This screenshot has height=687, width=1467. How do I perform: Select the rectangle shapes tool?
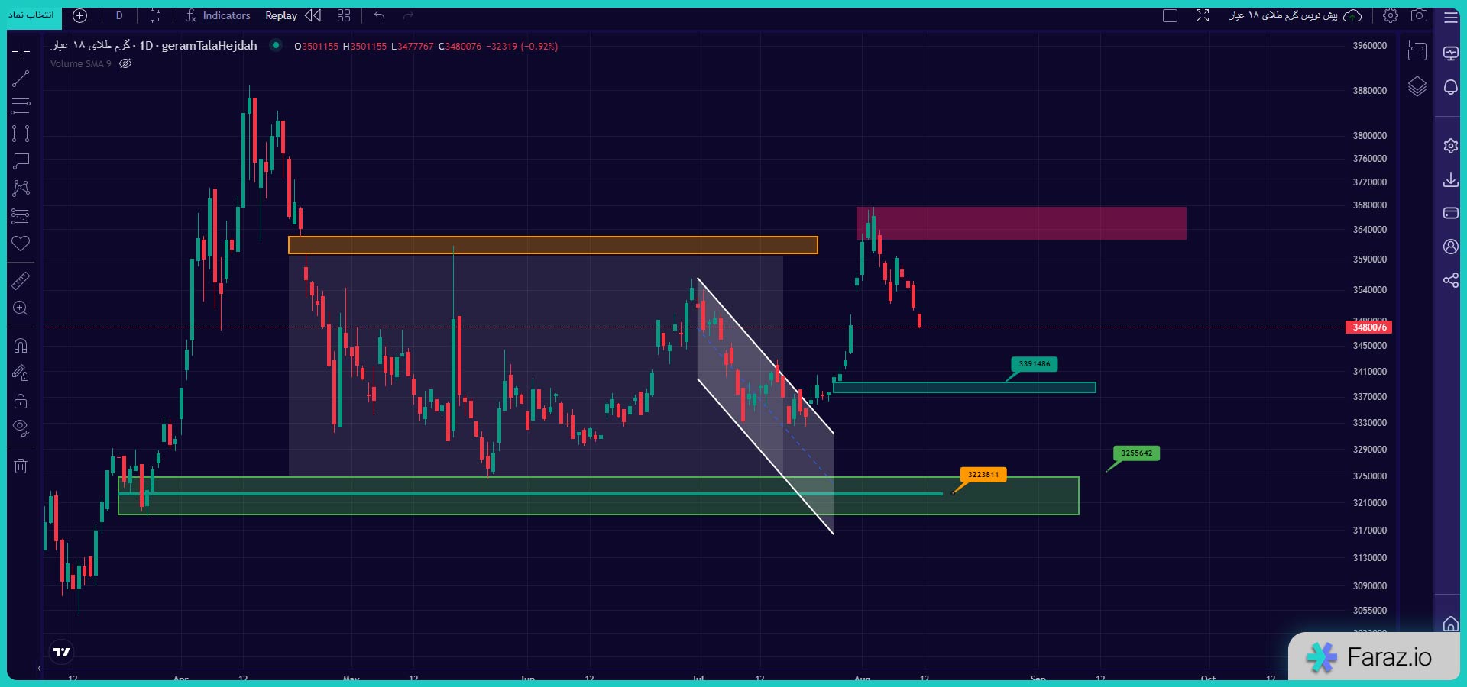point(21,134)
